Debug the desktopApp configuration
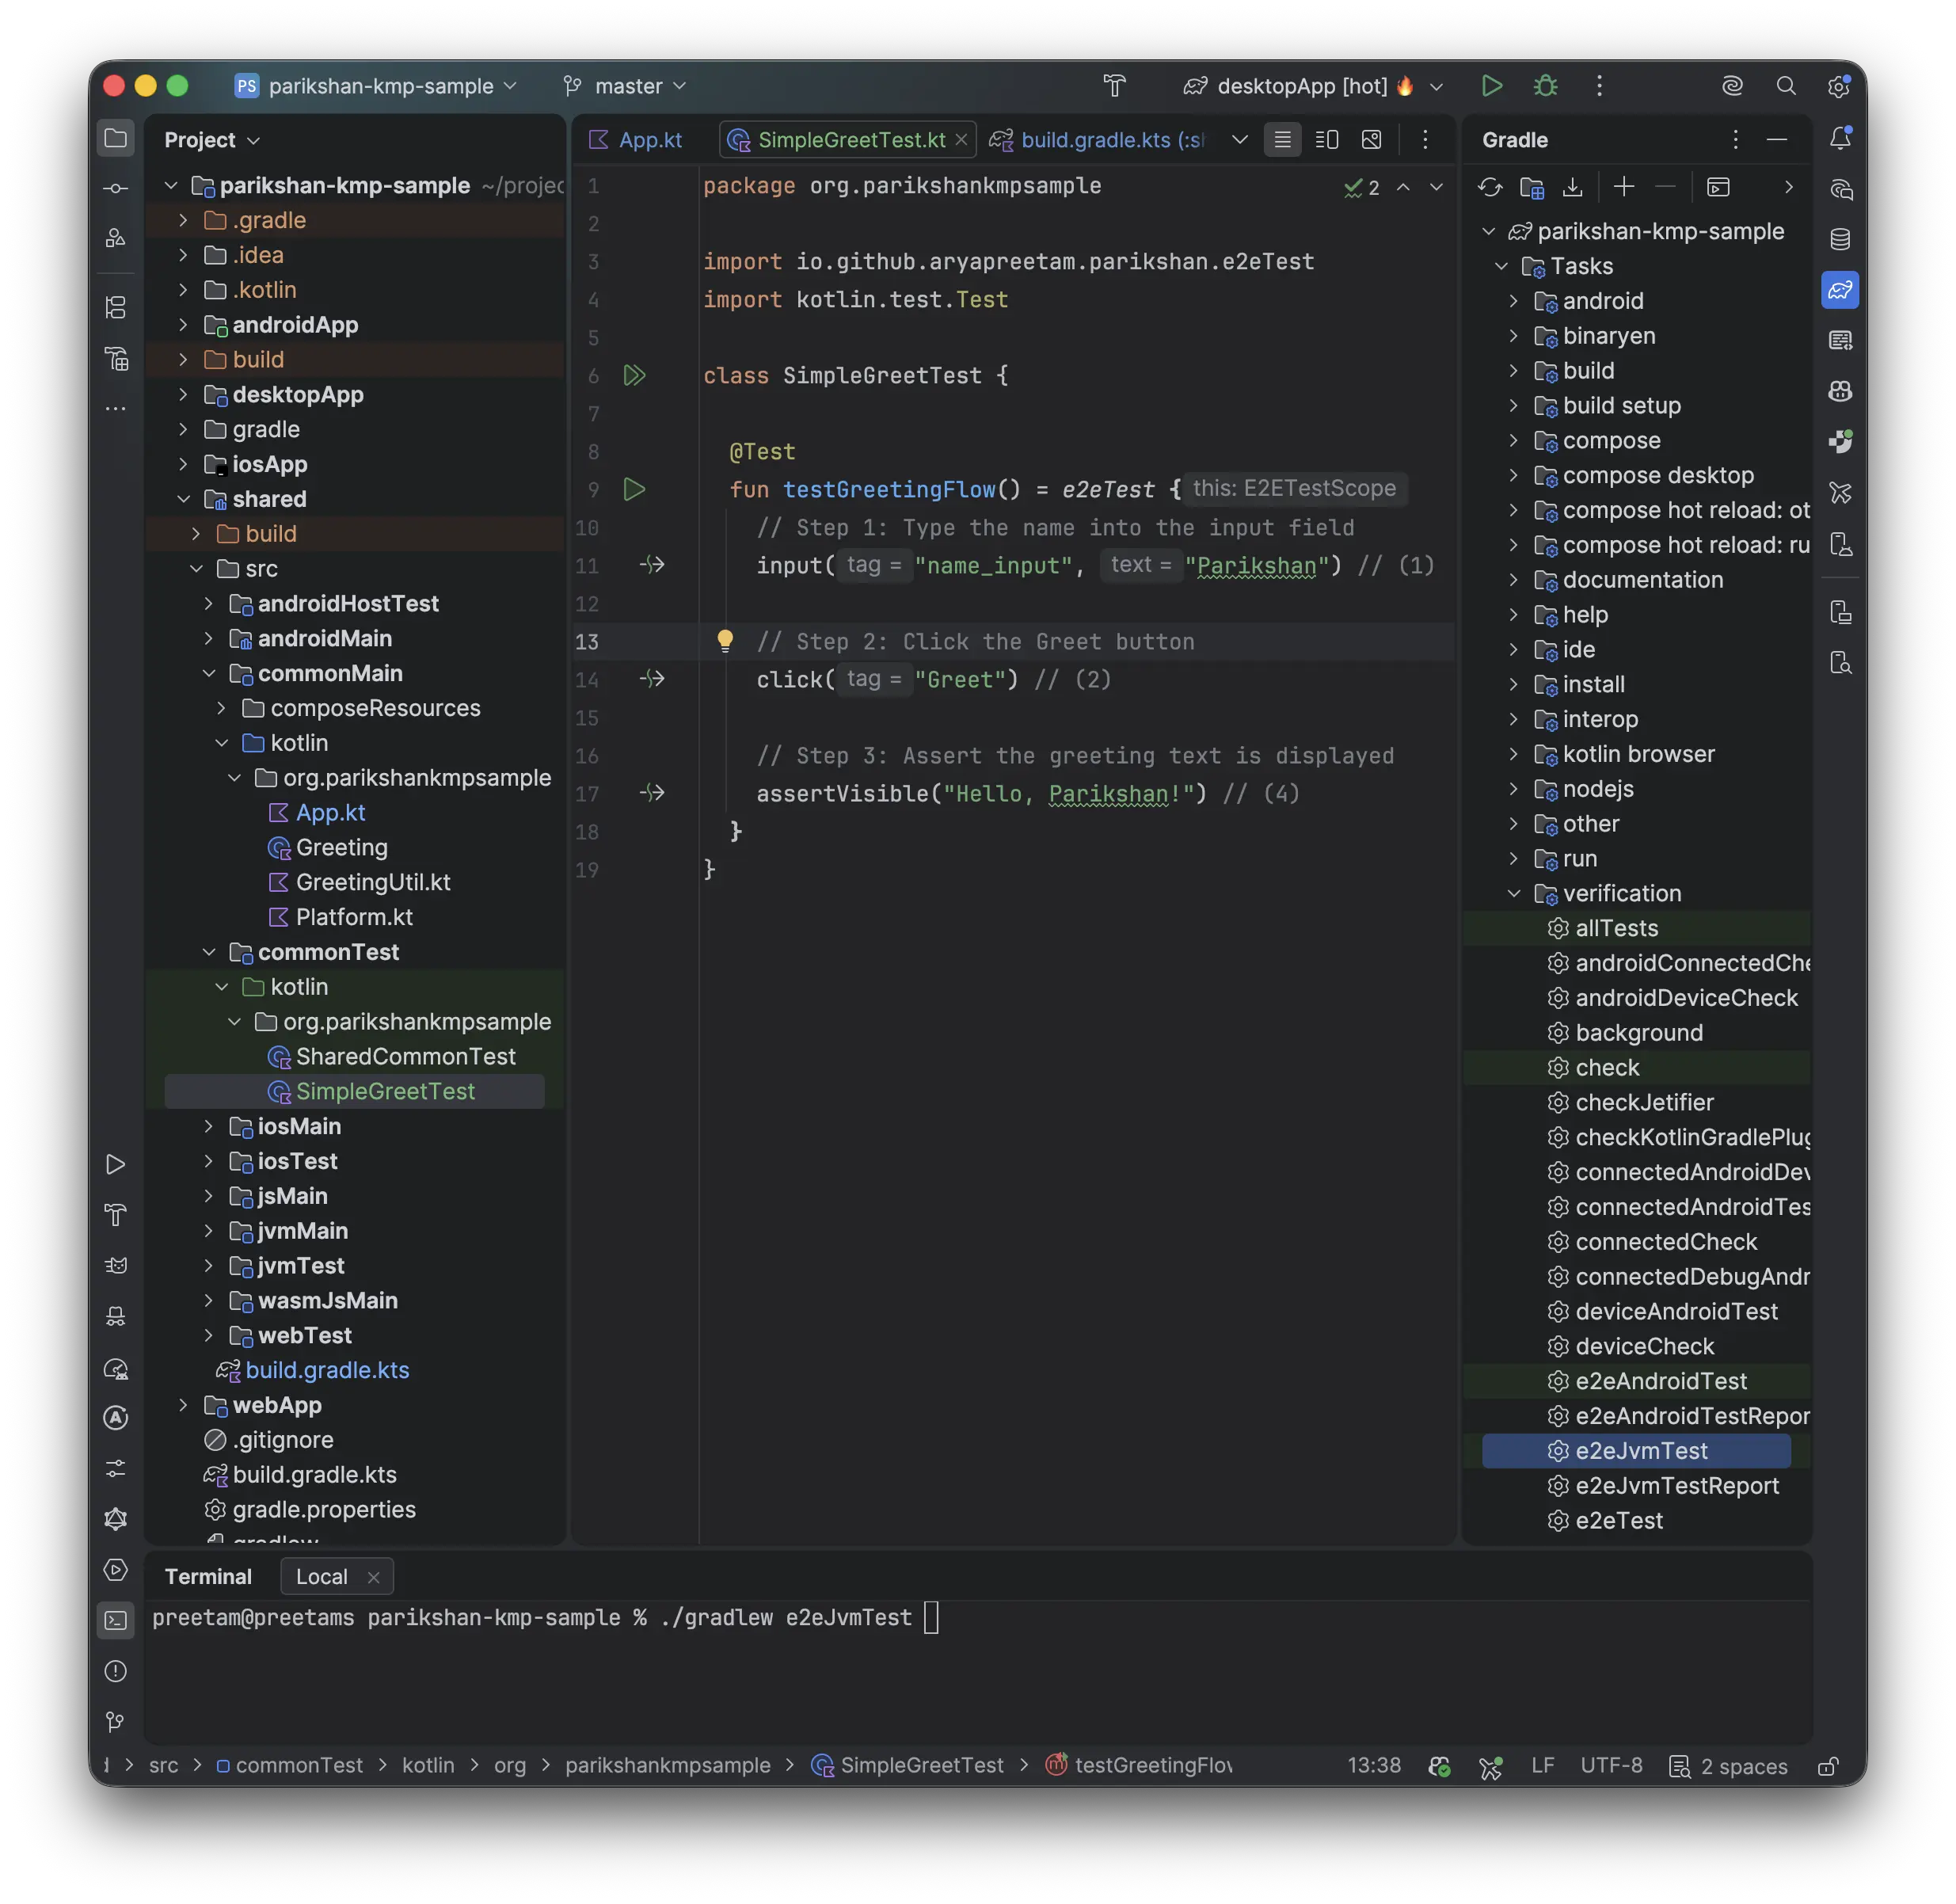Screen dimensions: 1956x1904 1545,86
